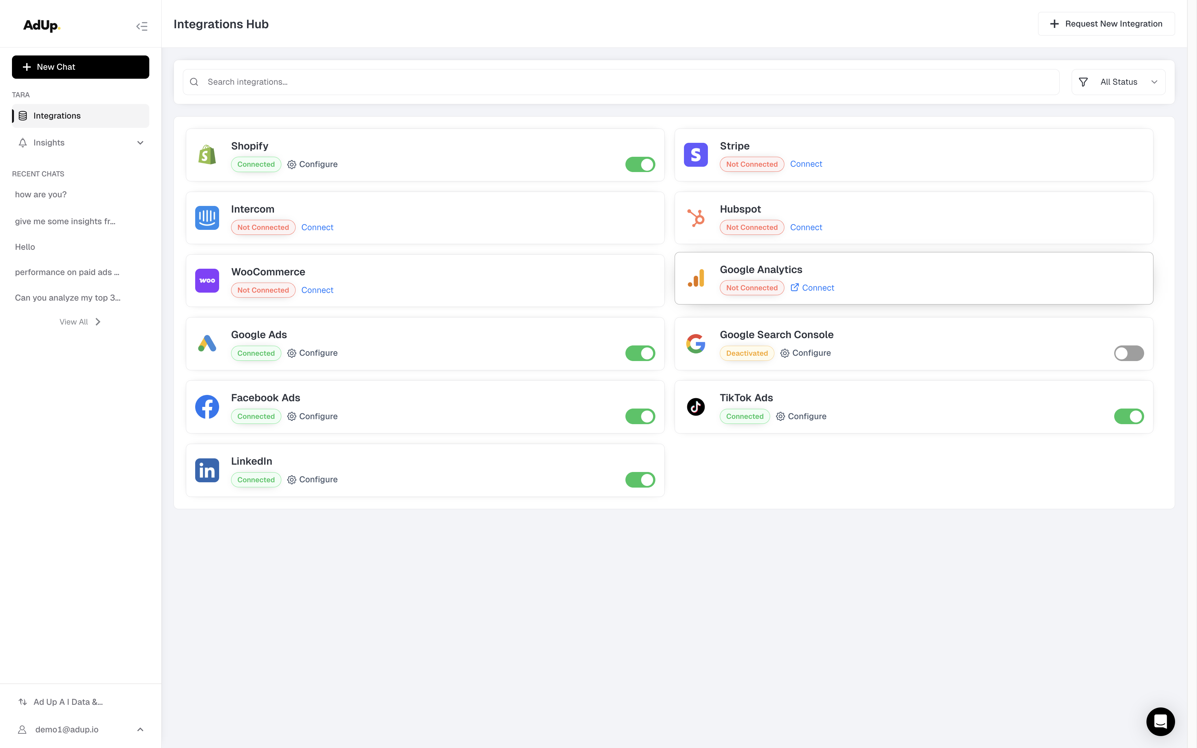The width and height of the screenshot is (1197, 748).
Task: Click the TikTok Ads logo icon
Action: point(695,407)
